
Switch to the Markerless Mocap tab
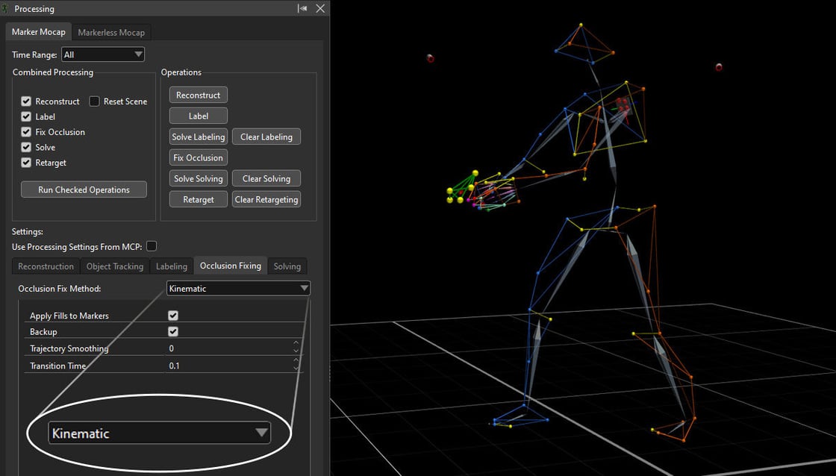pos(111,33)
